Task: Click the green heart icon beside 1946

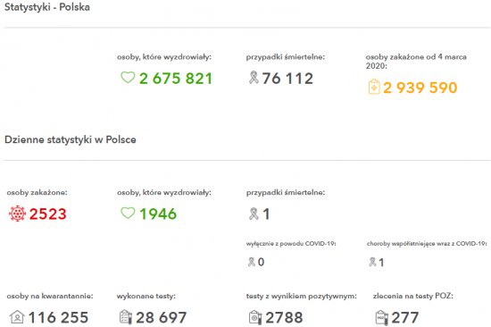Action: [x=128, y=214]
